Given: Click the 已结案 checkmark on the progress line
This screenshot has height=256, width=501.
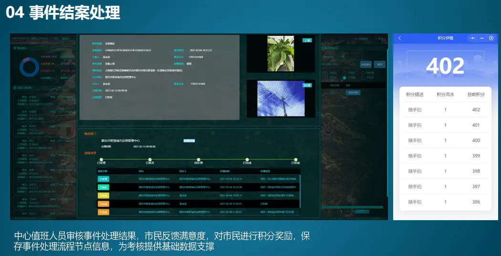Looking at the screenshot, I should 296,160.
